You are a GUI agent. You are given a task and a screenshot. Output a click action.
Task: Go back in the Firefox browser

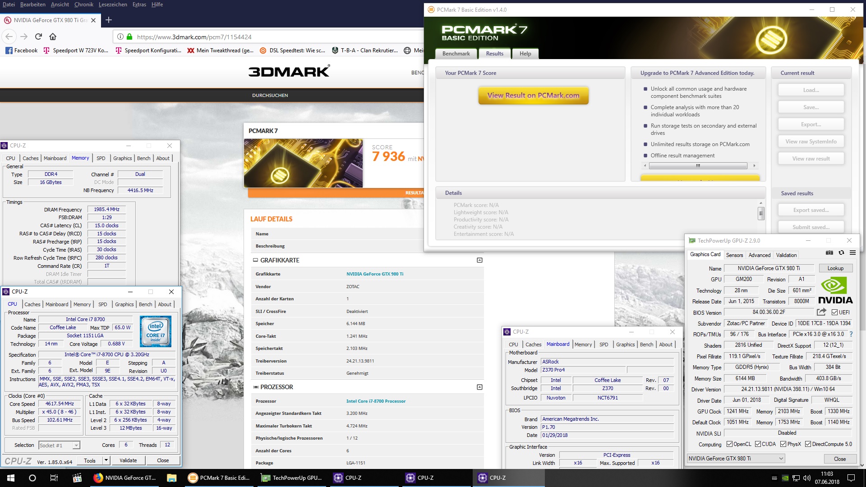click(x=9, y=37)
